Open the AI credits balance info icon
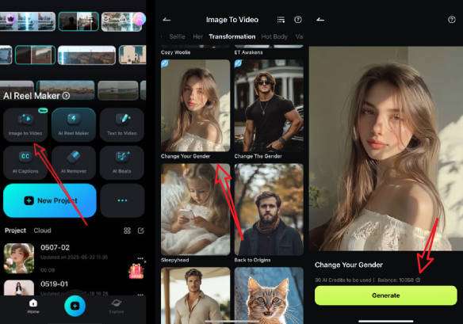This screenshot has height=324, width=463. coord(418,280)
